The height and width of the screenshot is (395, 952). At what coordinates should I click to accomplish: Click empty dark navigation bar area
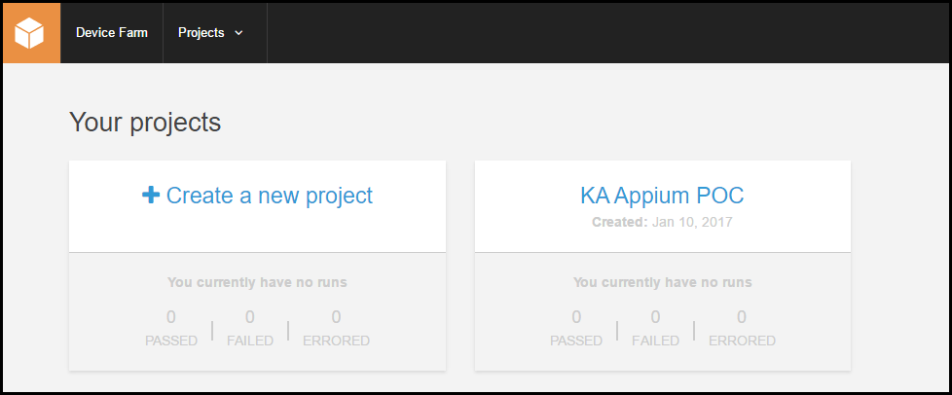pos(604,33)
